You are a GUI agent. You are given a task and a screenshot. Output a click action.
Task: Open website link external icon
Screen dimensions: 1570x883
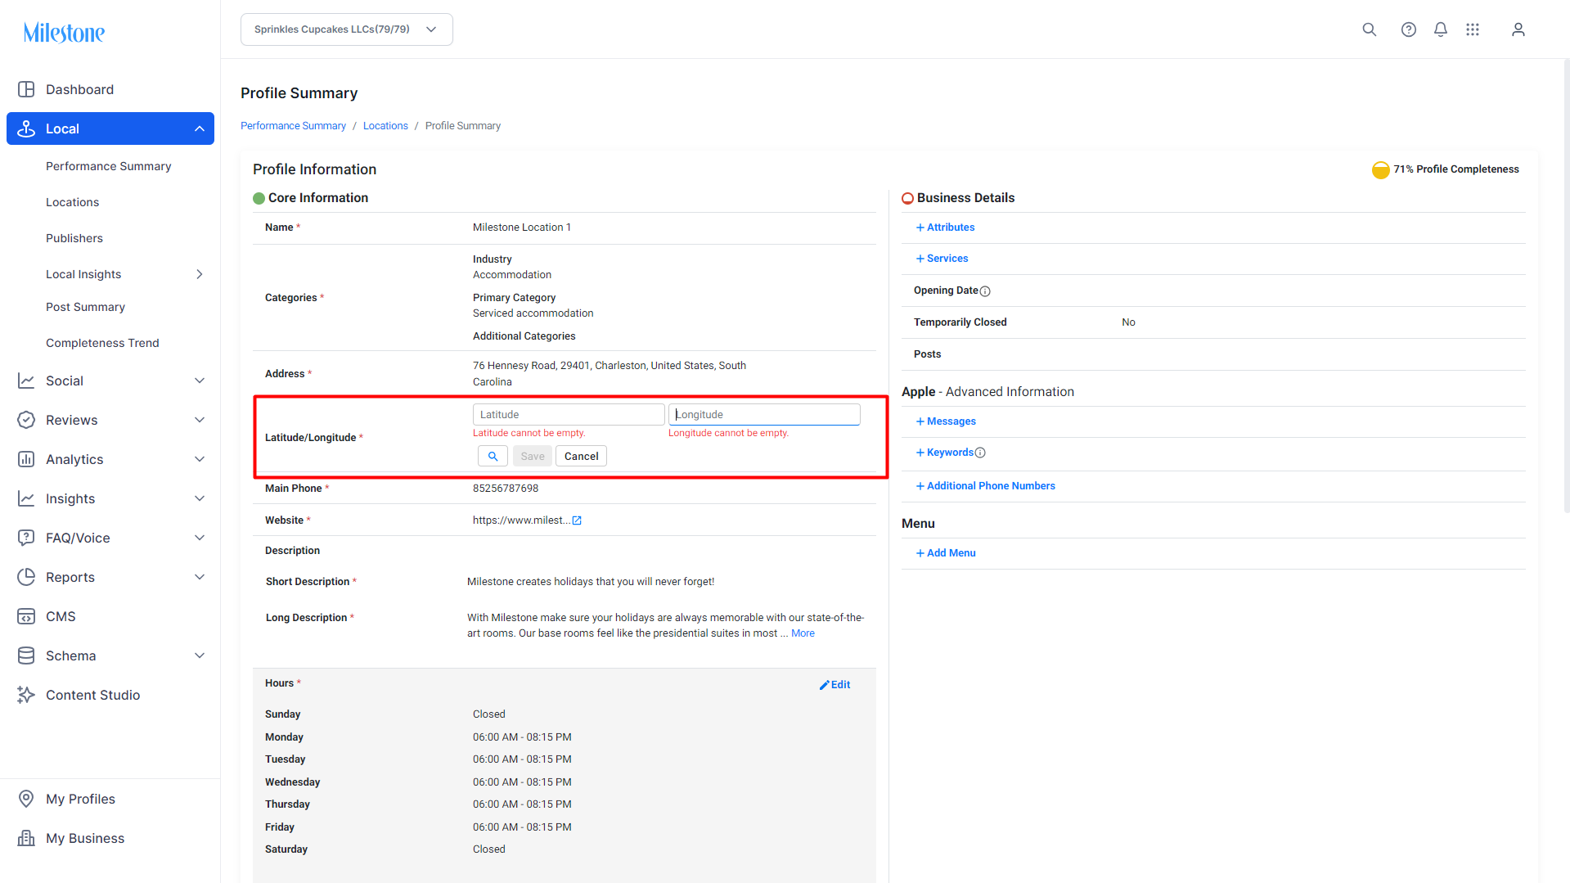point(577,520)
